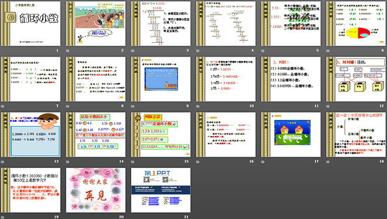Click slide number label 6
Screen dimensions: 387x219
(x=382, y=50)
